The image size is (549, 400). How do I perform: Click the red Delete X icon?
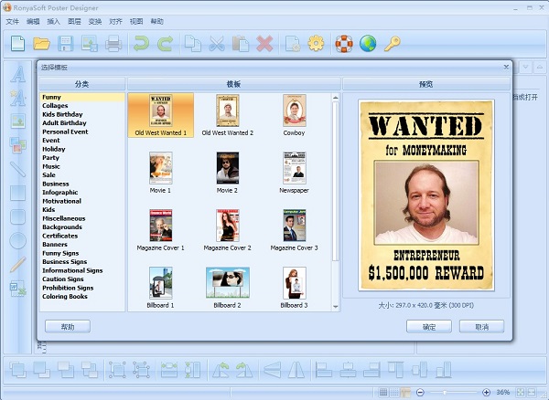[x=265, y=43]
